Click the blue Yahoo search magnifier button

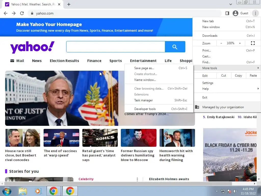(175, 47)
